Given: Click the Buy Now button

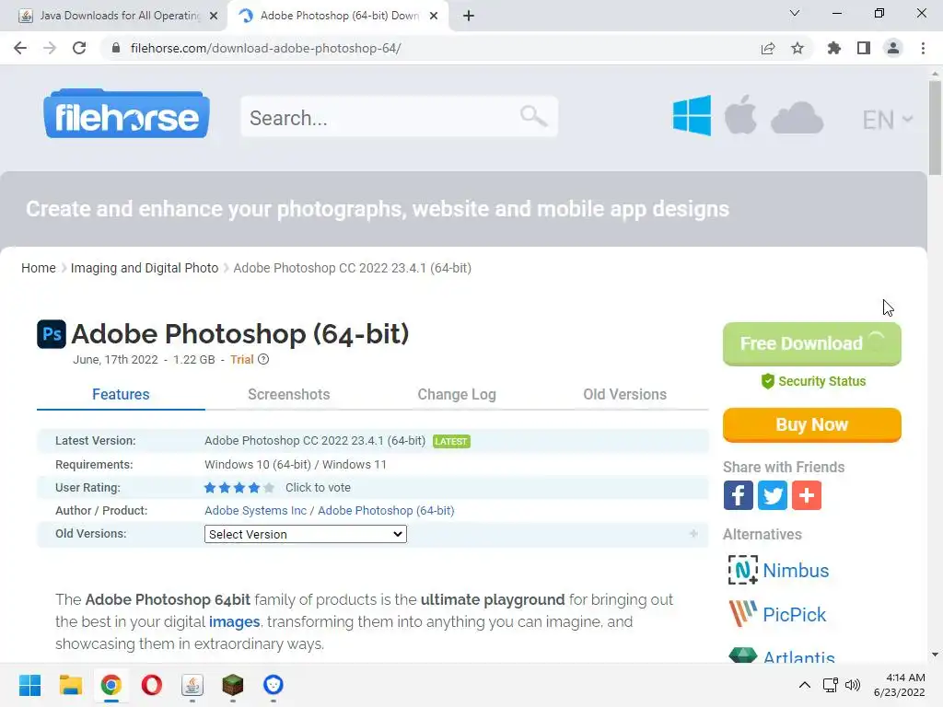Looking at the screenshot, I should (x=812, y=424).
